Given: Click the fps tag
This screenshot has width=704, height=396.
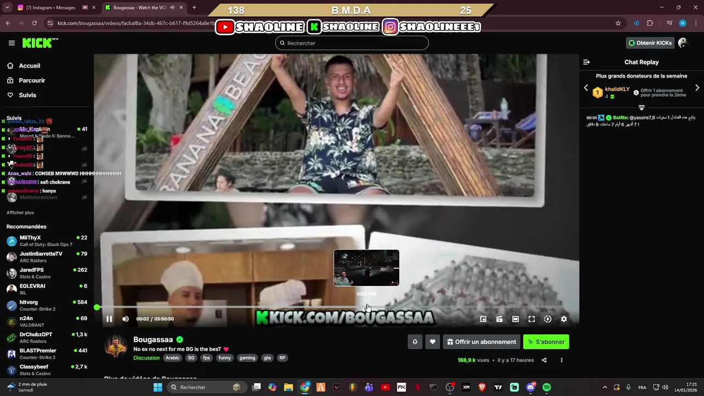Looking at the screenshot, I should coord(207,358).
